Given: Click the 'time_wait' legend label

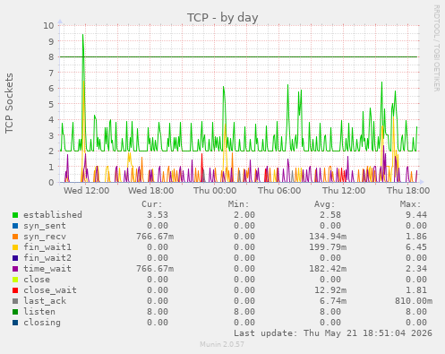Looking at the screenshot, I should pos(47,269).
